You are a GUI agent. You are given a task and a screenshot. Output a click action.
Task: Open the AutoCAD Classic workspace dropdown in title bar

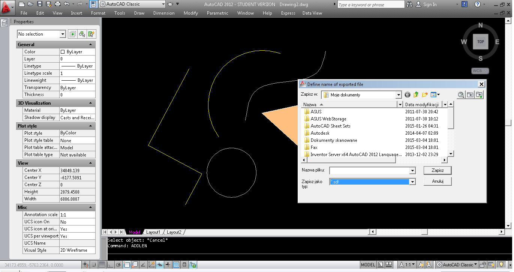tap(163, 4)
